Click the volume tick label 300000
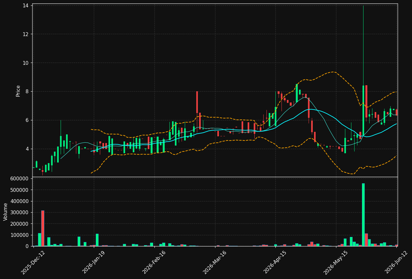The height and width of the screenshot is (279, 412). click(19, 212)
